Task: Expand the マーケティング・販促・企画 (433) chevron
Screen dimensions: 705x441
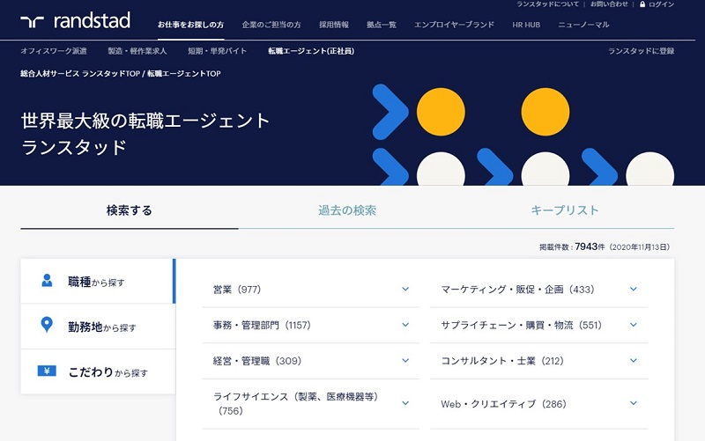Action: (x=634, y=290)
